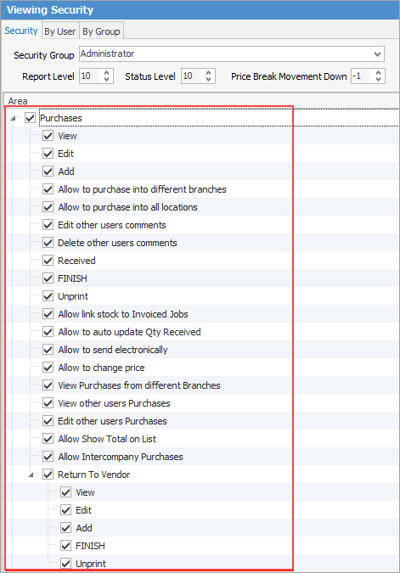Increase Price Break Movement Down value

(379, 73)
